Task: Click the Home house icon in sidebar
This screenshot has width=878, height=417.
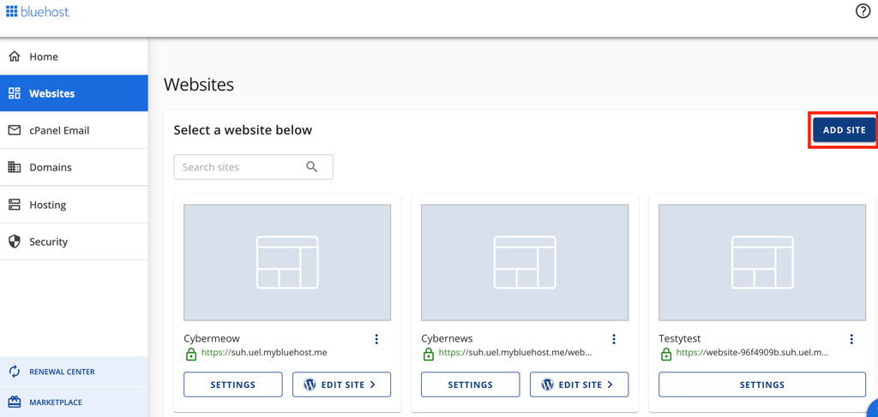Action: pyautogui.click(x=15, y=57)
